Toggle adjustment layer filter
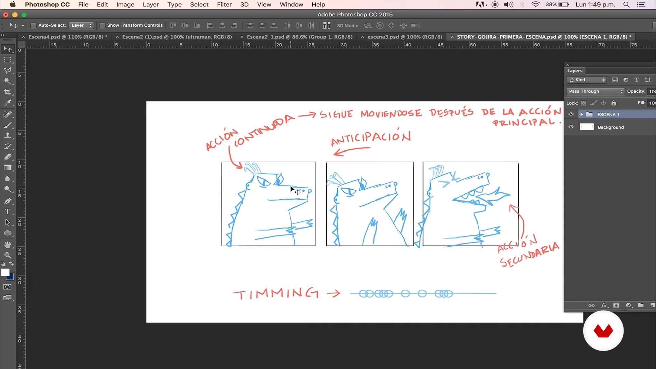Viewport: 656px width, 369px height. tap(626, 80)
